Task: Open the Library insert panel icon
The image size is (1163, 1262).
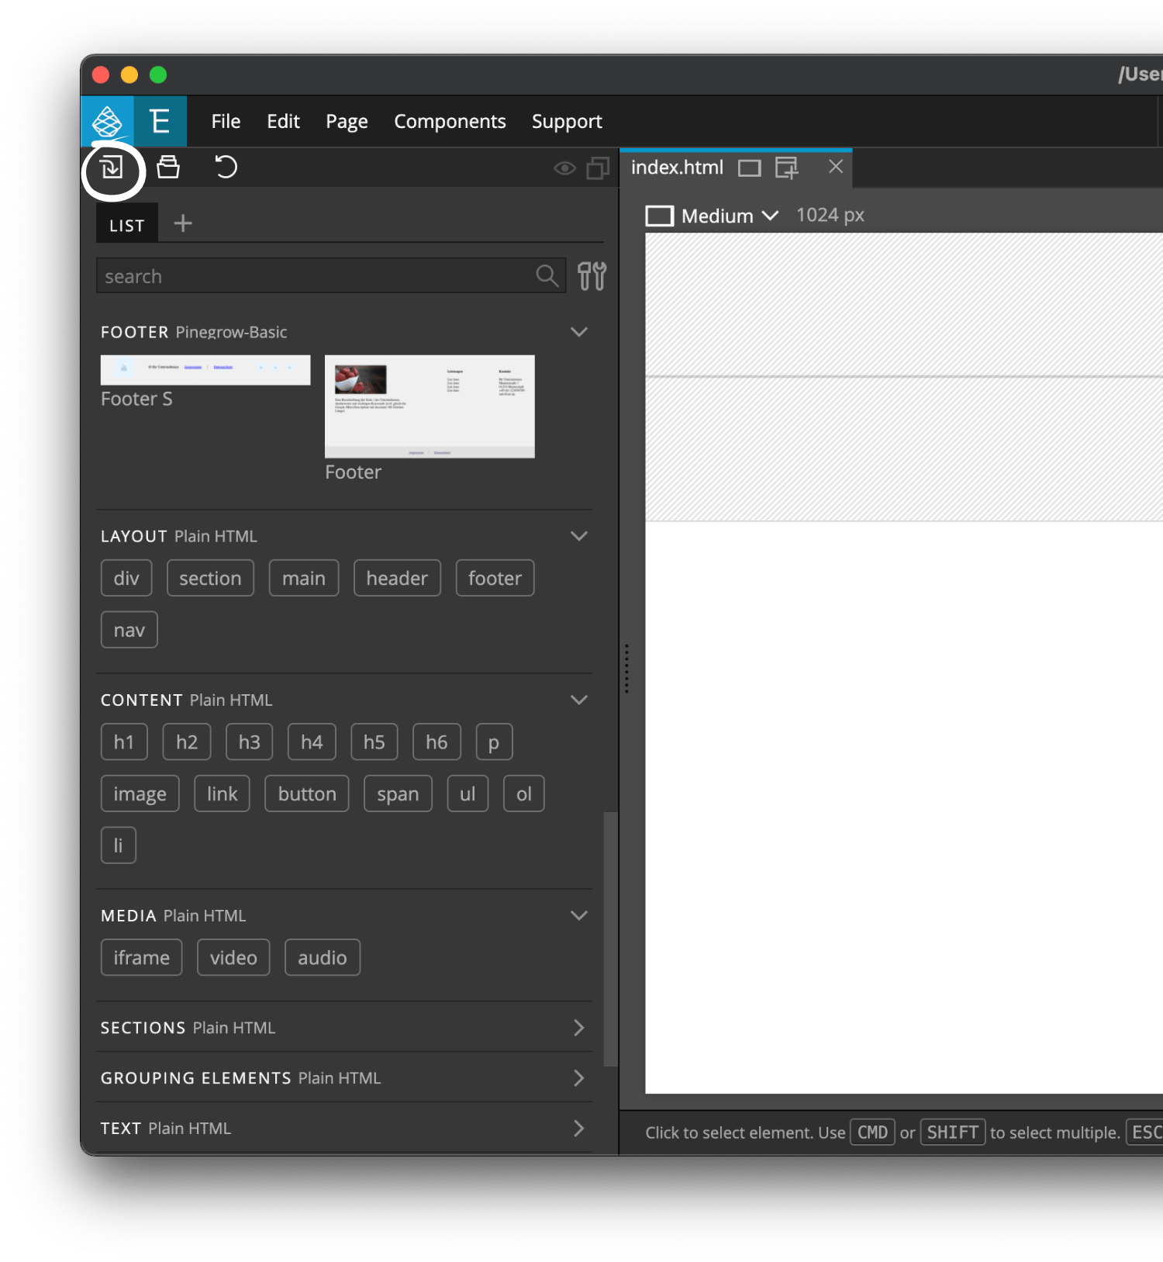Action: pos(112,167)
